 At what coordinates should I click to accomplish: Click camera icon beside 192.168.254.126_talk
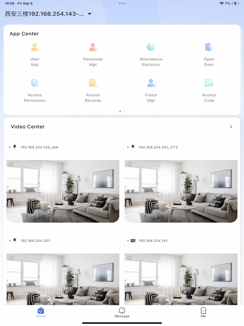(15, 147)
